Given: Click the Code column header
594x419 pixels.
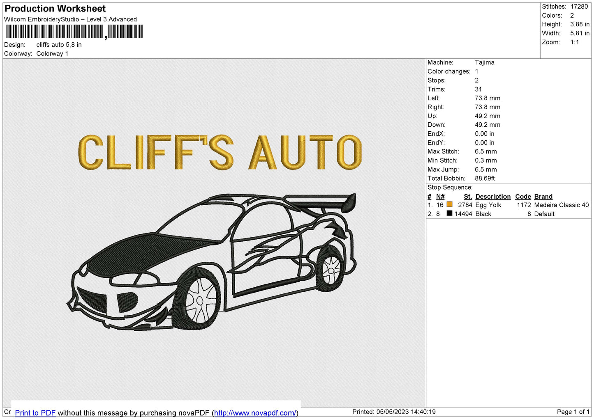Looking at the screenshot, I should click(x=523, y=197).
